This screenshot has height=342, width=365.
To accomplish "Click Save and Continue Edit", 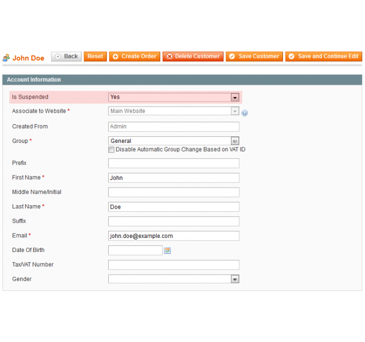I will click(x=324, y=56).
